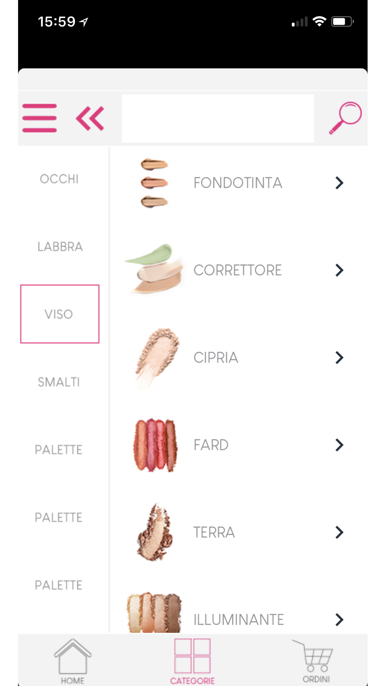Switch to the Smalti category
Viewport: 386px width, 686px height.
point(59,382)
